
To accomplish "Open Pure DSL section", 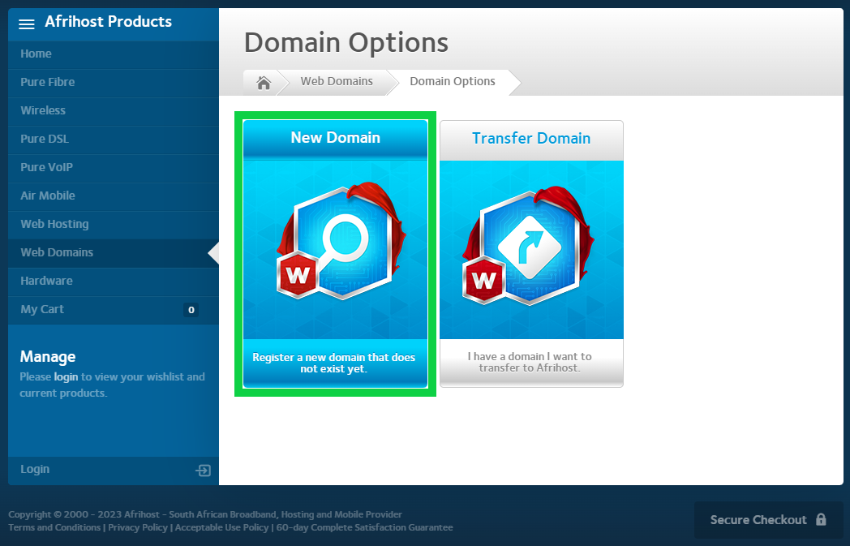I will coord(45,139).
